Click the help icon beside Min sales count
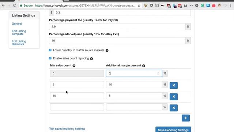234x132 pixels. click(x=74, y=66)
